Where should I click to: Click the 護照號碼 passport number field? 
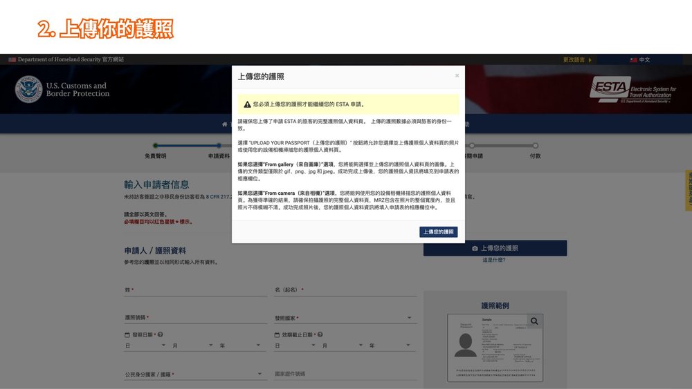pos(196,317)
